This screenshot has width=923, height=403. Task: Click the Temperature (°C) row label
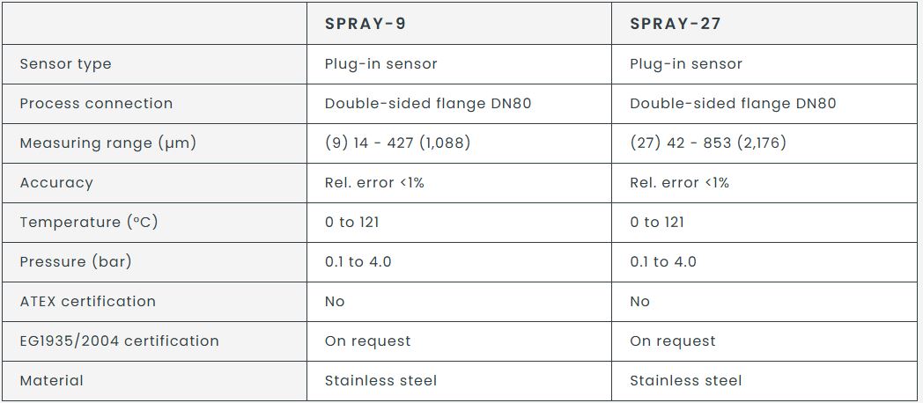[x=88, y=223]
